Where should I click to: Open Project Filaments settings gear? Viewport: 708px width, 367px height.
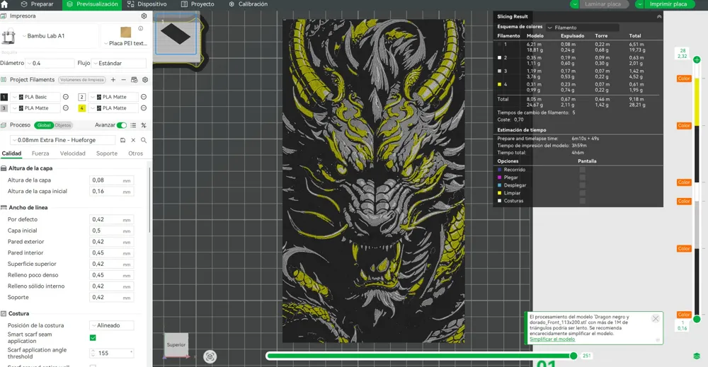point(145,80)
